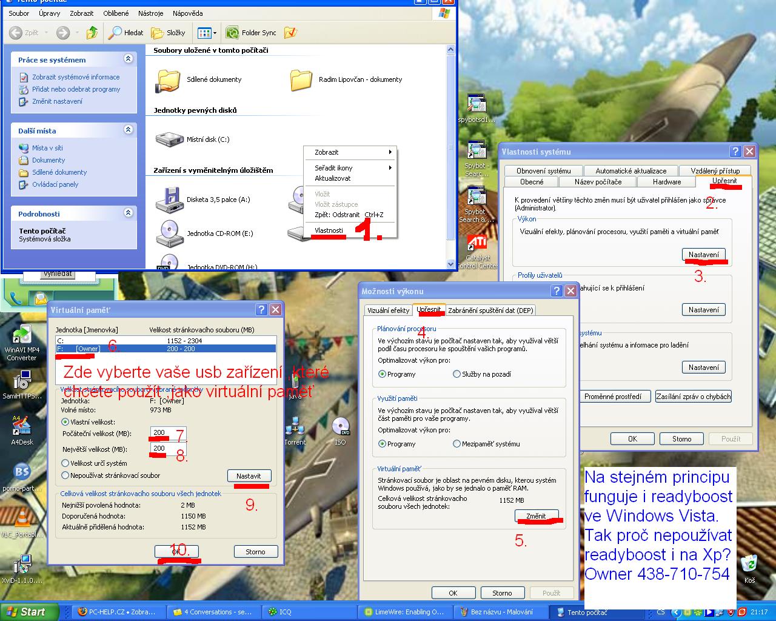Select the Mezipaměť systému option

click(x=486, y=444)
